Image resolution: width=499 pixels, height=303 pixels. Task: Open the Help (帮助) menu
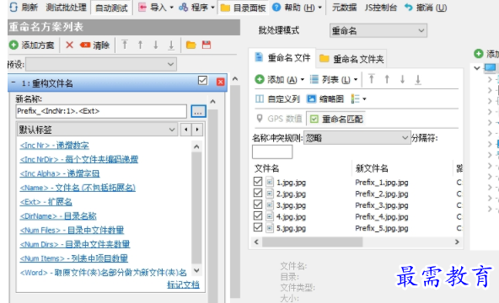coord(298,8)
